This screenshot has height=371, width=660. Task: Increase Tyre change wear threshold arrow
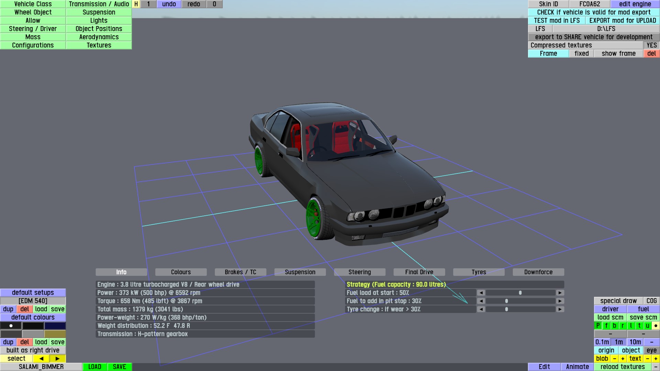560,309
